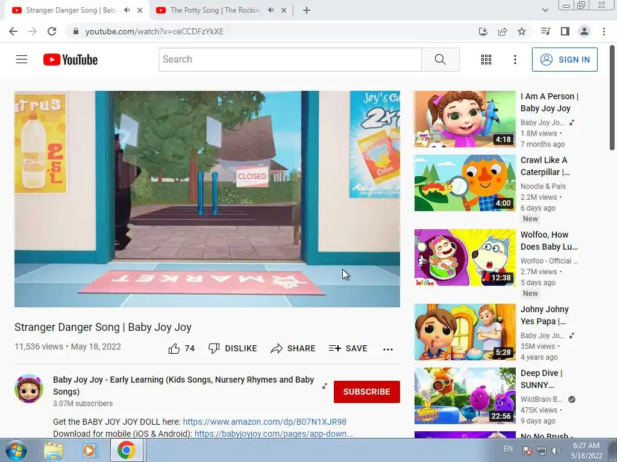Save the video to a playlist

tap(348, 348)
